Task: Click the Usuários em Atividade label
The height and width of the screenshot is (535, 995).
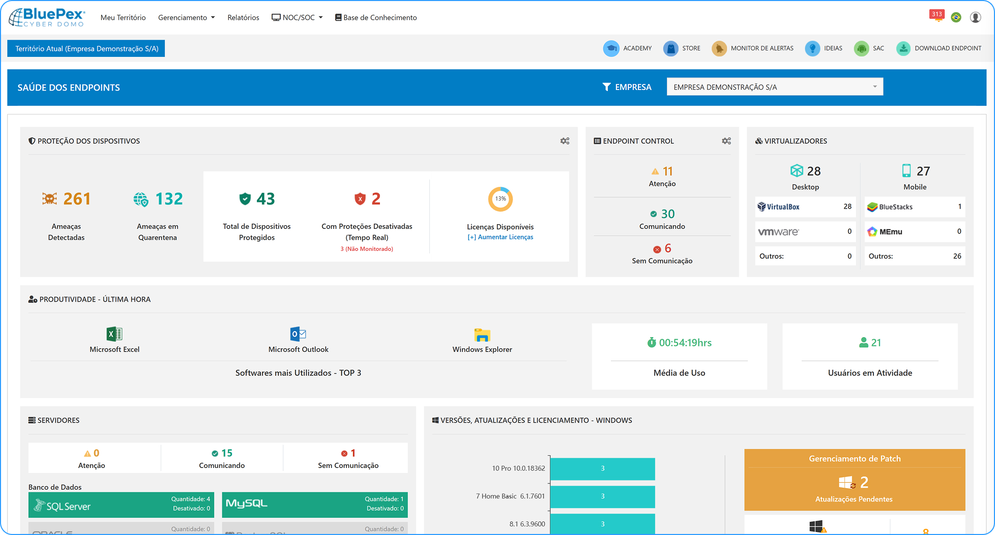Action: click(x=870, y=373)
